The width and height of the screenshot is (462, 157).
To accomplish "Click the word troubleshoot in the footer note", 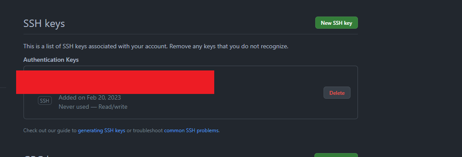I will (148, 130).
